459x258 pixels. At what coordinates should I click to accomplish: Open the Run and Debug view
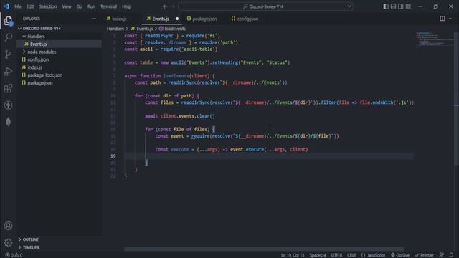click(x=8, y=72)
